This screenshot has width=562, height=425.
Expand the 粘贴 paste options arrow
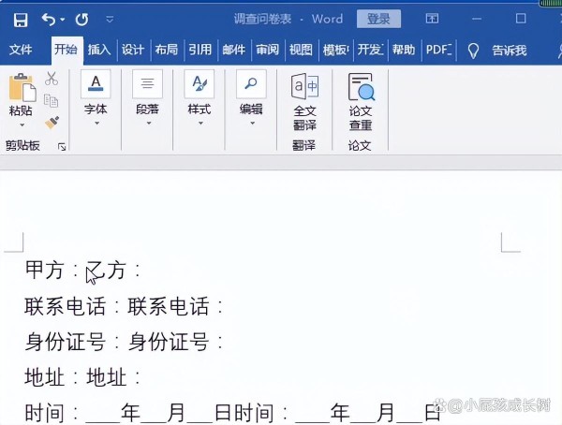pyautogui.click(x=22, y=125)
